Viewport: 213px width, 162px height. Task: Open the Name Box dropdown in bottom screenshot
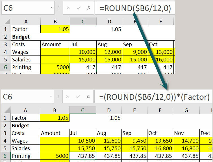pos(51,96)
